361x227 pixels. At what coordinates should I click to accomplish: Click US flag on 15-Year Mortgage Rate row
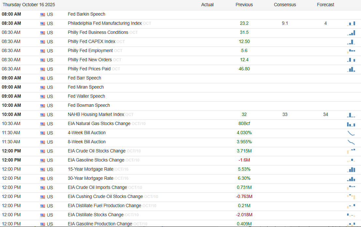pyautogui.click(x=43, y=169)
